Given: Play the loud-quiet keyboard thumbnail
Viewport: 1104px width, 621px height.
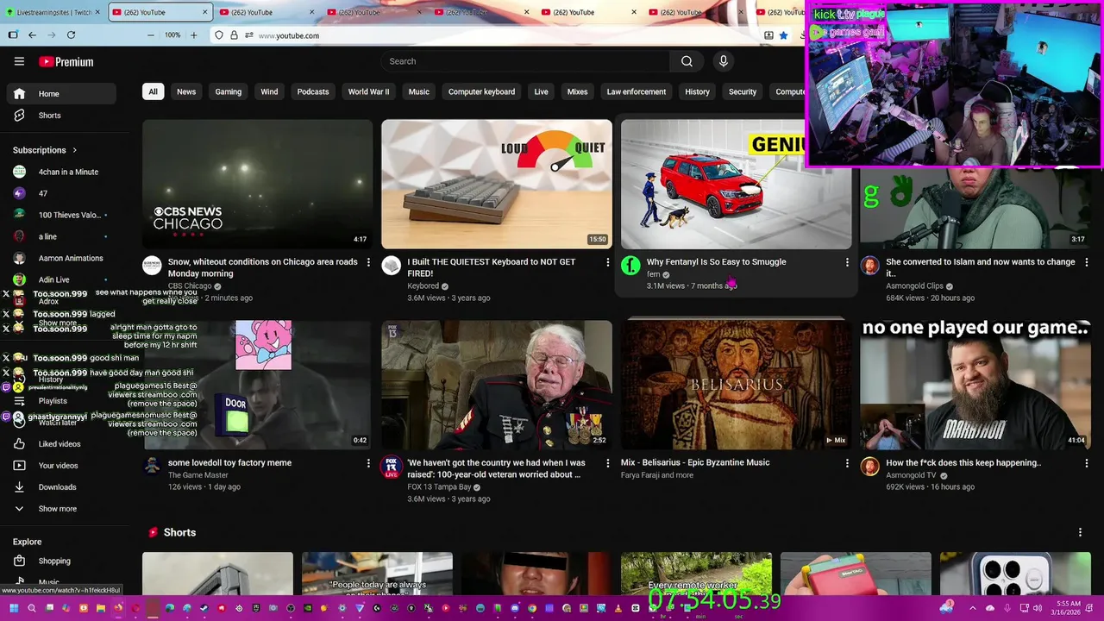Looking at the screenshot, I should click(497, 184).
